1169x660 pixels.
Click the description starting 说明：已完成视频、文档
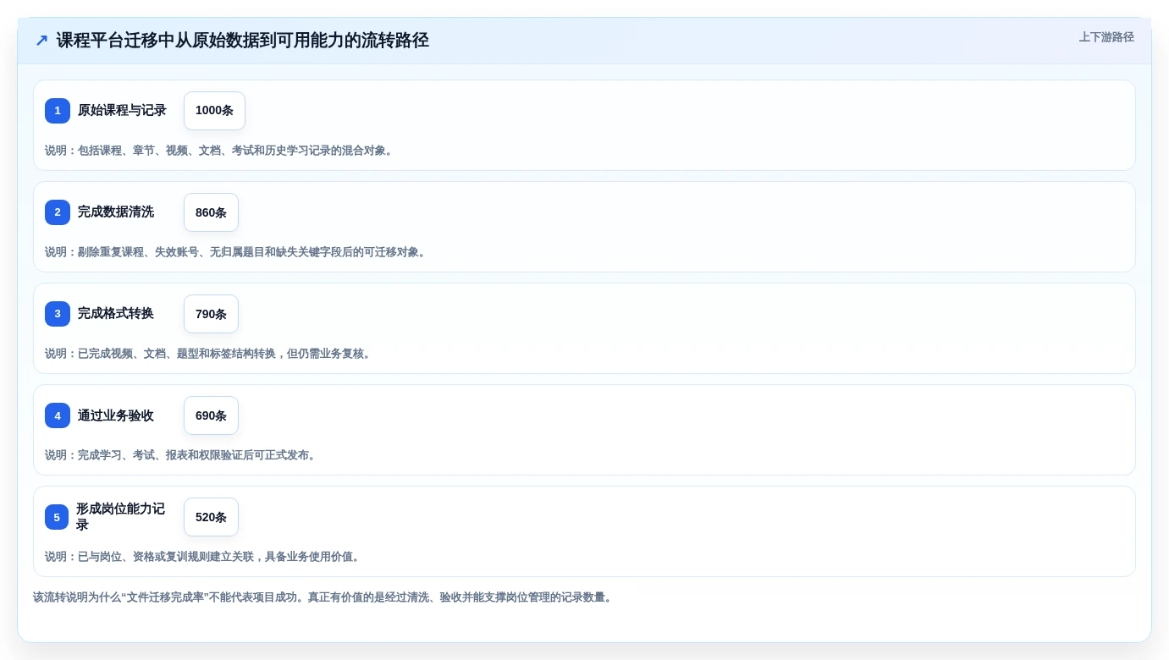pyautogui.click(x=209, y=354)
